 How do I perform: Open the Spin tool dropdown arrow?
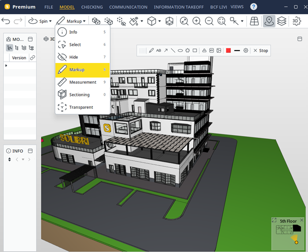pos(50,21)
